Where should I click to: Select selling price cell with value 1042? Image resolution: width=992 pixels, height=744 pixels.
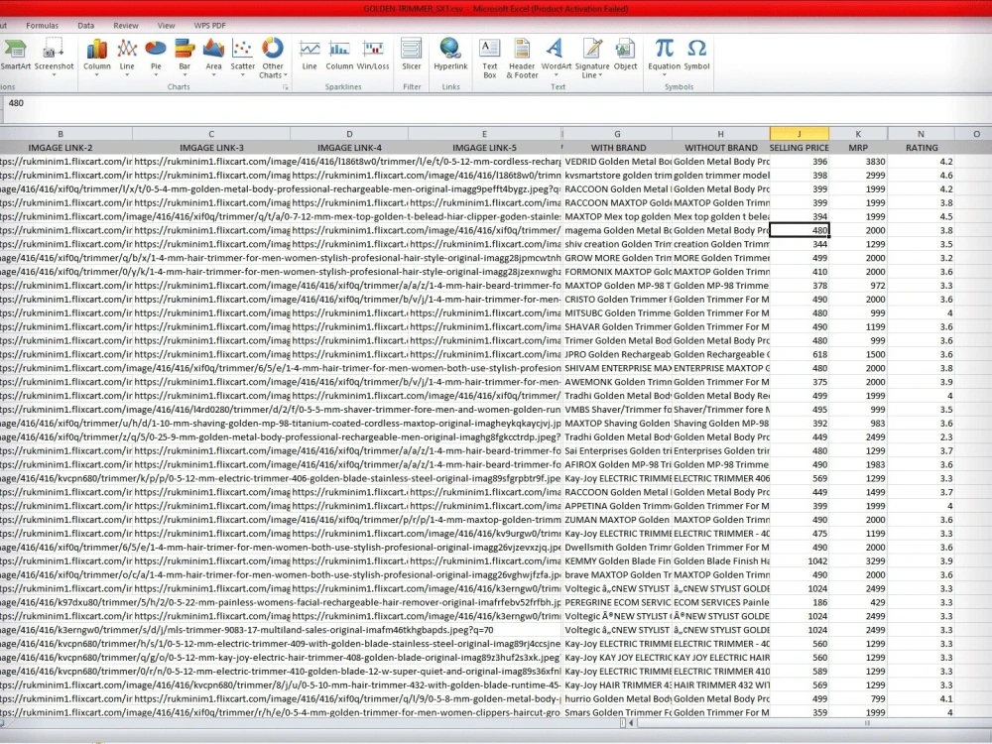point(799,561)
